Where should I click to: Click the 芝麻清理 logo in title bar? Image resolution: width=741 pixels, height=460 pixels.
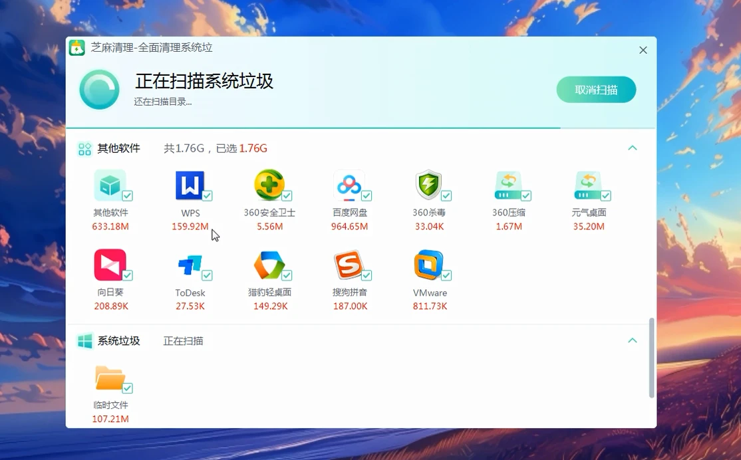tap(77, 48)
